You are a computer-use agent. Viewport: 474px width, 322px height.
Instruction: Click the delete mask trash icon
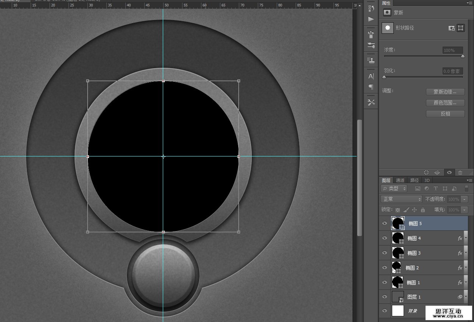pyautogui.click(x=460, y=172)
